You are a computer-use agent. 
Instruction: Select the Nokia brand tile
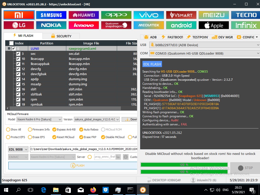pyautogui.click(x=51, y=25)
